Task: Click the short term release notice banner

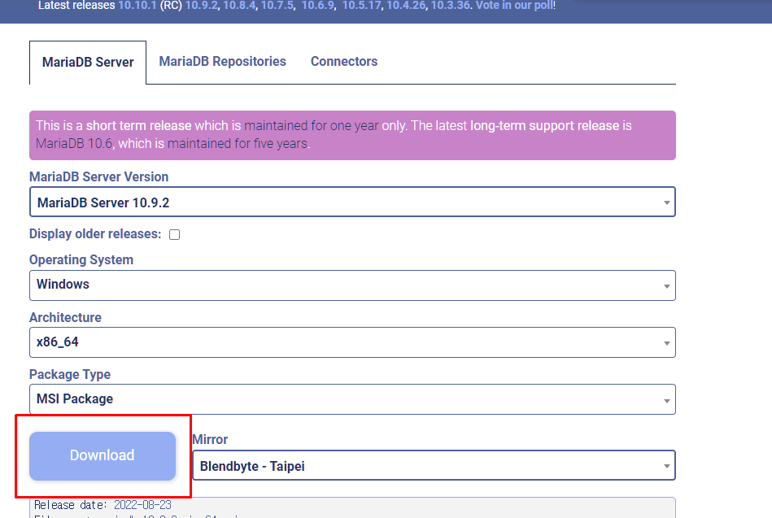Action: coord(352,136)
